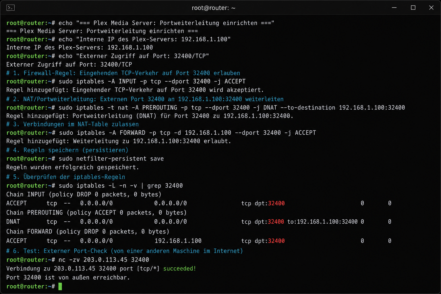Click output 'Weiterleitung zu 192.168.1.100:32400 erlaubt.'

click(x=119, y=141)
